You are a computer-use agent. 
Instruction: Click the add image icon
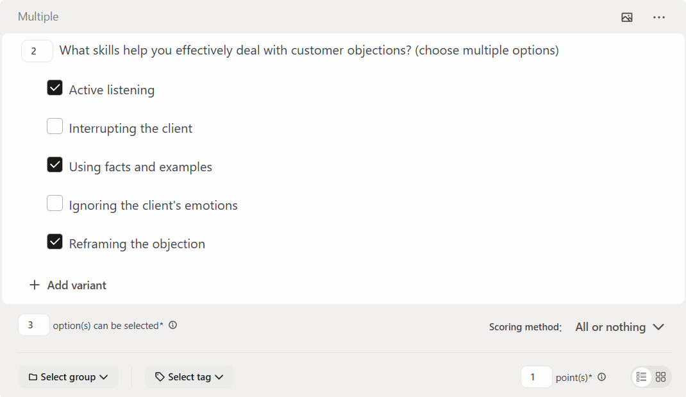[x=627, y=17]
